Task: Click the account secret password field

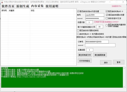Action: pos(95,18)
